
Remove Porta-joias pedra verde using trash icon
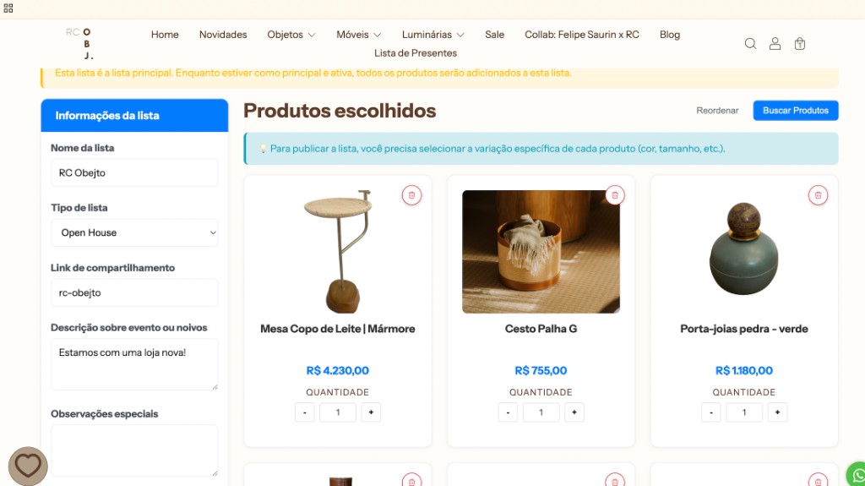818,195
